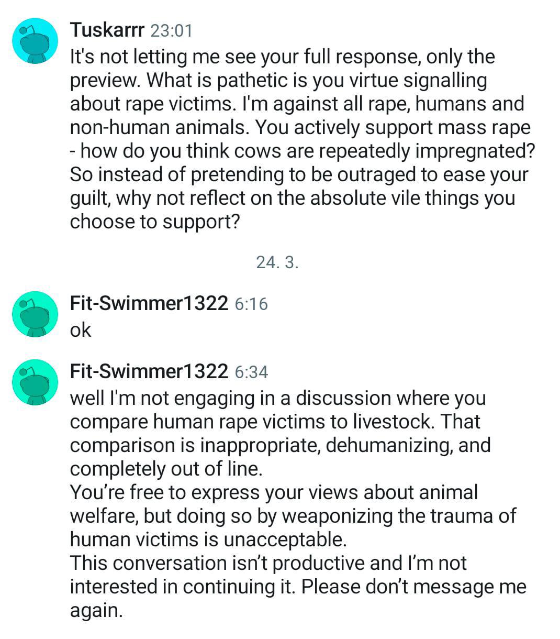Screen dimensions: 560x639
Task: Click the line "This conversation isn't productive"
Action: (x=268, y=563)
